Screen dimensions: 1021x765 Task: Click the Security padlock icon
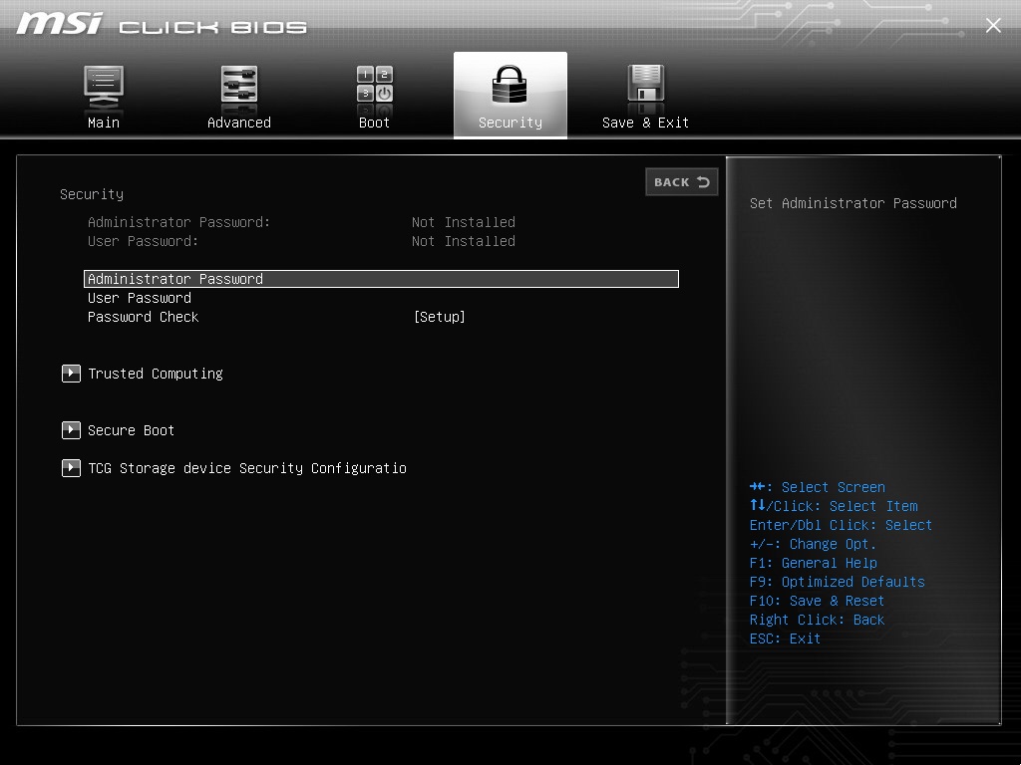pyautogui.click(x=510, y=86)
